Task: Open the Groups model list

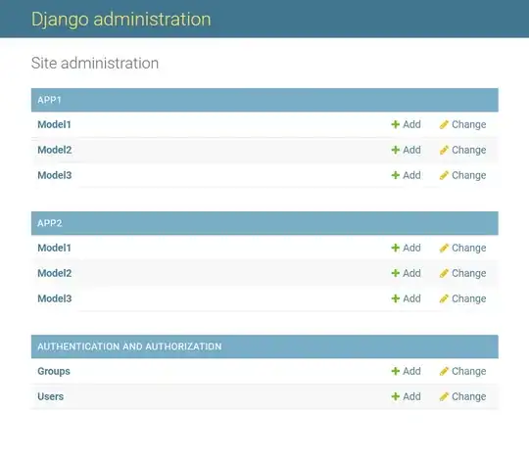Action: (x=54, y=371)
